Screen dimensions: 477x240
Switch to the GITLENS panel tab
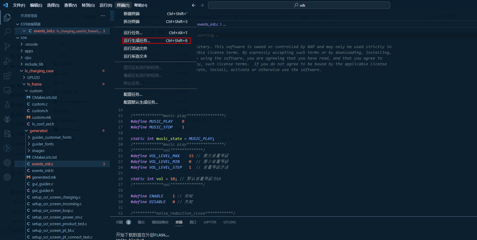[x=230, y=222]
